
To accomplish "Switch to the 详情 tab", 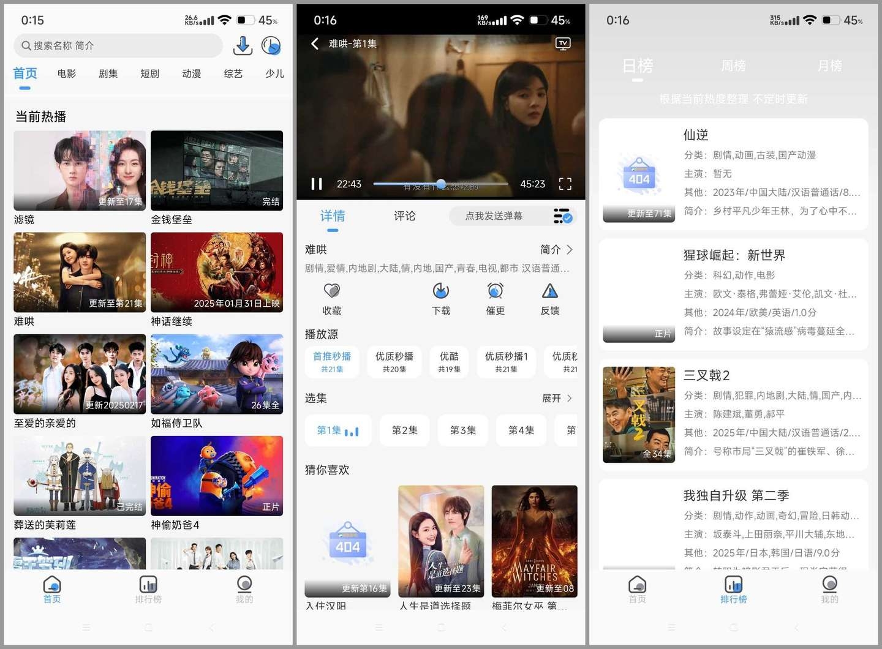I will coord(333,216).
